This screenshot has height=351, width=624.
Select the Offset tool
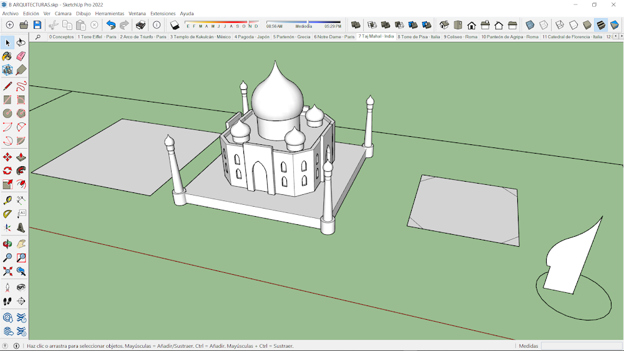tap(21, 184)
